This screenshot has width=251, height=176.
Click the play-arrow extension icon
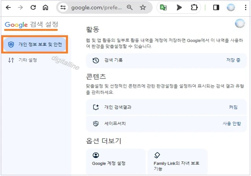tap(179, 7)
